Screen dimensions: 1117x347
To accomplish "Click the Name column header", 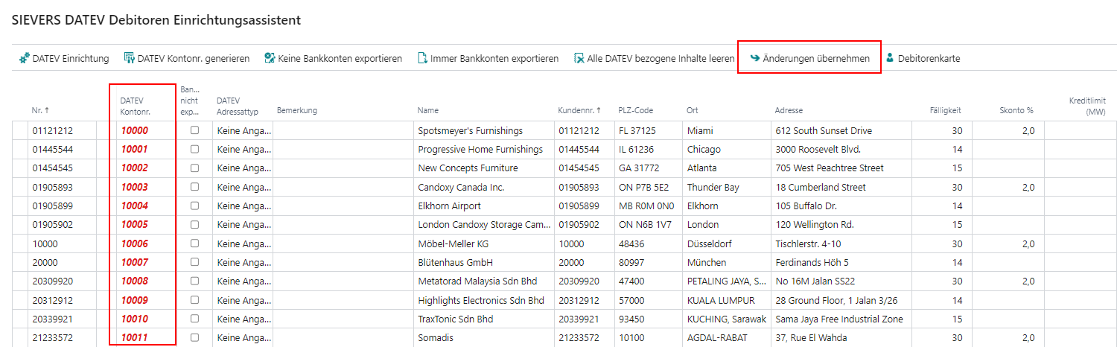I will click(427, 110).
